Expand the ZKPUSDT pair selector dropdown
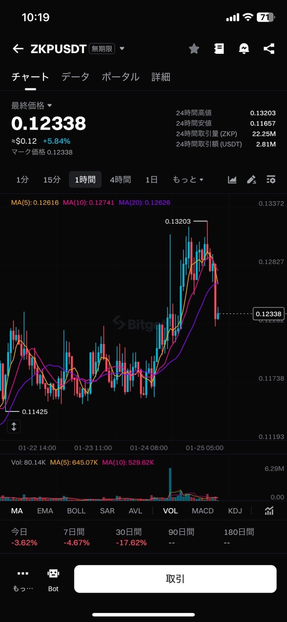This screenshot has width=287, height=622. tap(122, 49)
